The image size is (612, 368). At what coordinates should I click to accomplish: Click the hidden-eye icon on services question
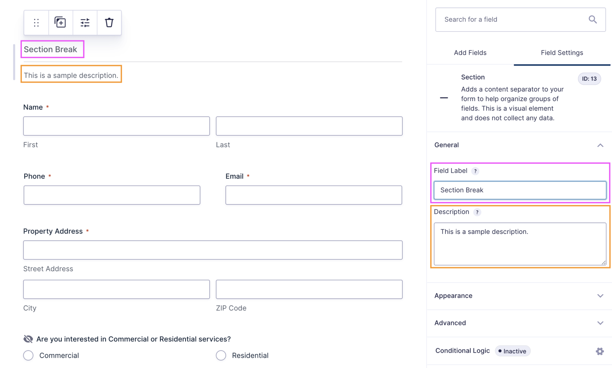pos(28,339)
